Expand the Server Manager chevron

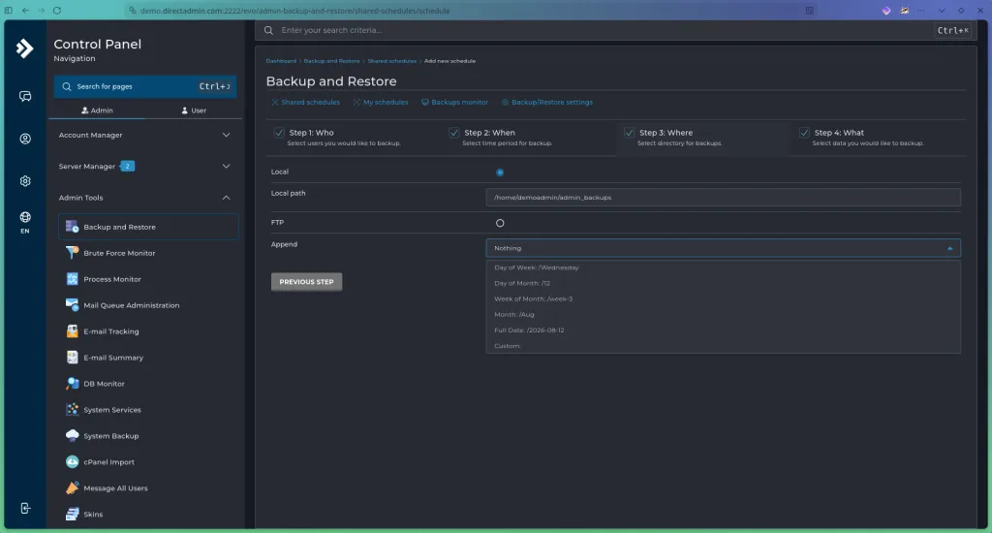click(x=226, y=166)
